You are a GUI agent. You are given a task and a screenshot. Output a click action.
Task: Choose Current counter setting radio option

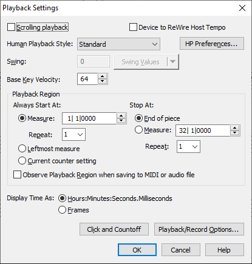(x=22, y=161)
